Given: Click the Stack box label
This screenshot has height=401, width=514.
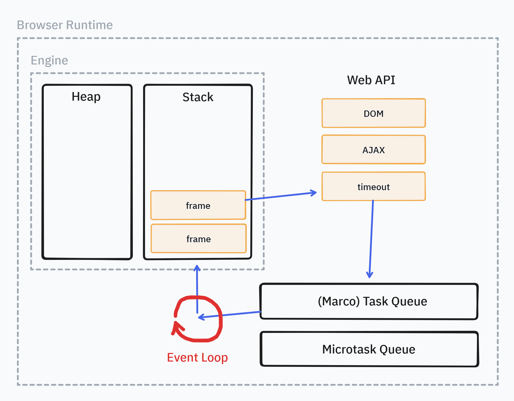Looking at the screenshot, I should click(198, 97).
